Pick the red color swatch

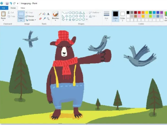139,12
